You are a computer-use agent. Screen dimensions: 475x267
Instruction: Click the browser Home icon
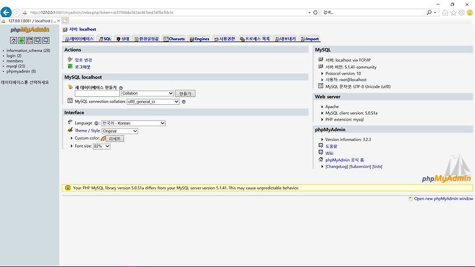point(445,13)
